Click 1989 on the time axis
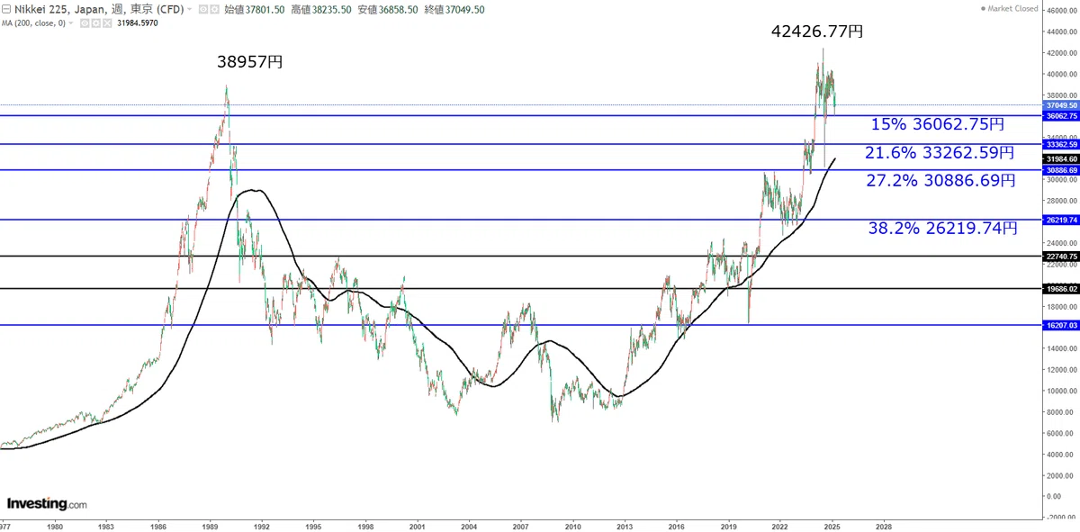This screenshot has height=532, width=1080. [x=211, y=526]
